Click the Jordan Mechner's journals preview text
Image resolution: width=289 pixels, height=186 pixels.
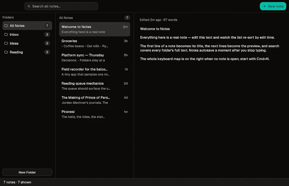[x=85, y=103]
